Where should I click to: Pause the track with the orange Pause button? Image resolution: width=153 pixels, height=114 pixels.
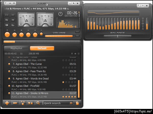(15, 35)
